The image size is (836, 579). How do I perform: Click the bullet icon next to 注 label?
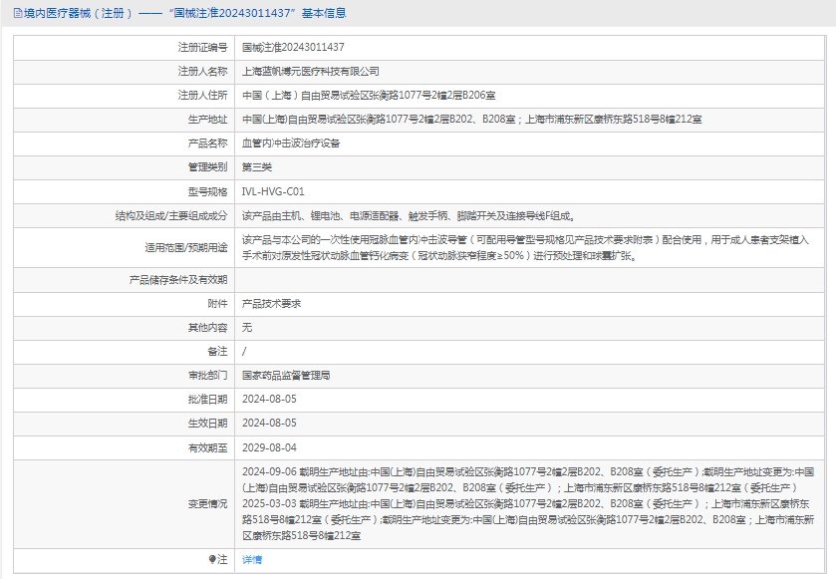pos(211,560)
